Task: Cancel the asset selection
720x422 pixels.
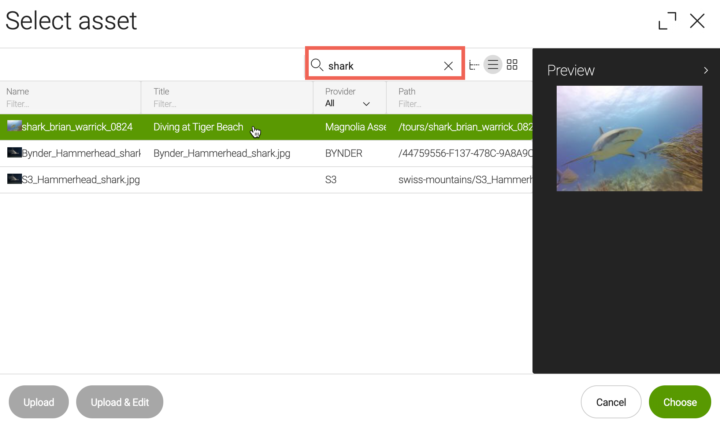Action: (611, 402)
